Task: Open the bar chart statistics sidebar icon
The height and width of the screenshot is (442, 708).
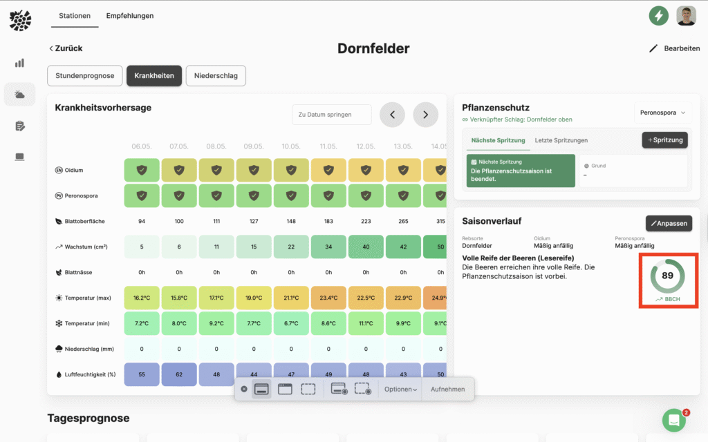Action: (x=19, y=63)
